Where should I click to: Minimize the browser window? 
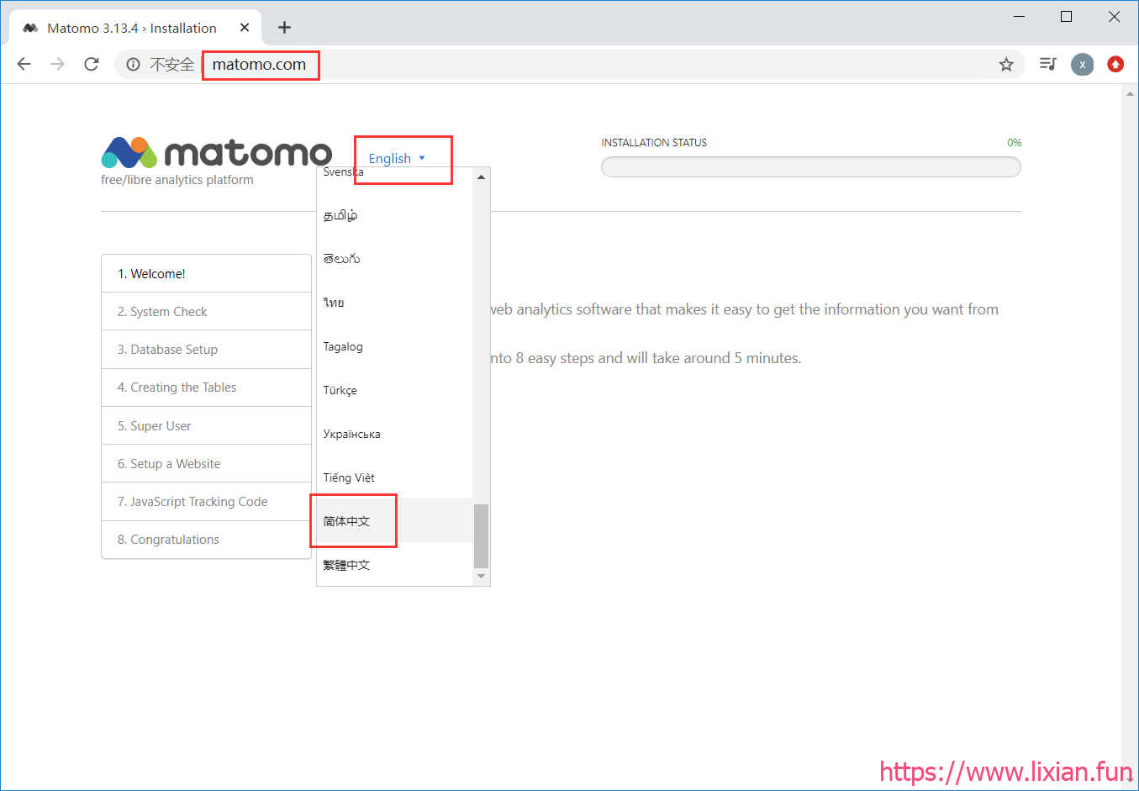point(1020,17)
